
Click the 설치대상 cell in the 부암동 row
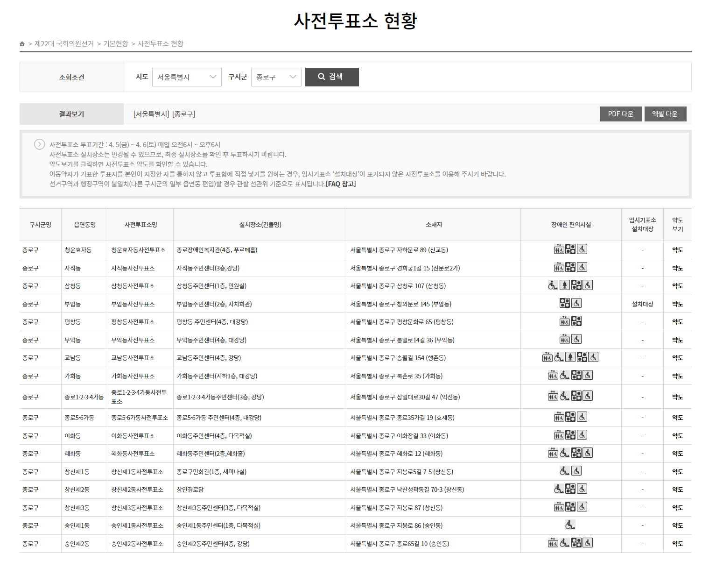pyautogui.click(x=642, y=304)
